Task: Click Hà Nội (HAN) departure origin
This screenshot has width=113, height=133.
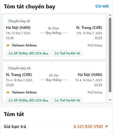Action: [x=18, y=28]
